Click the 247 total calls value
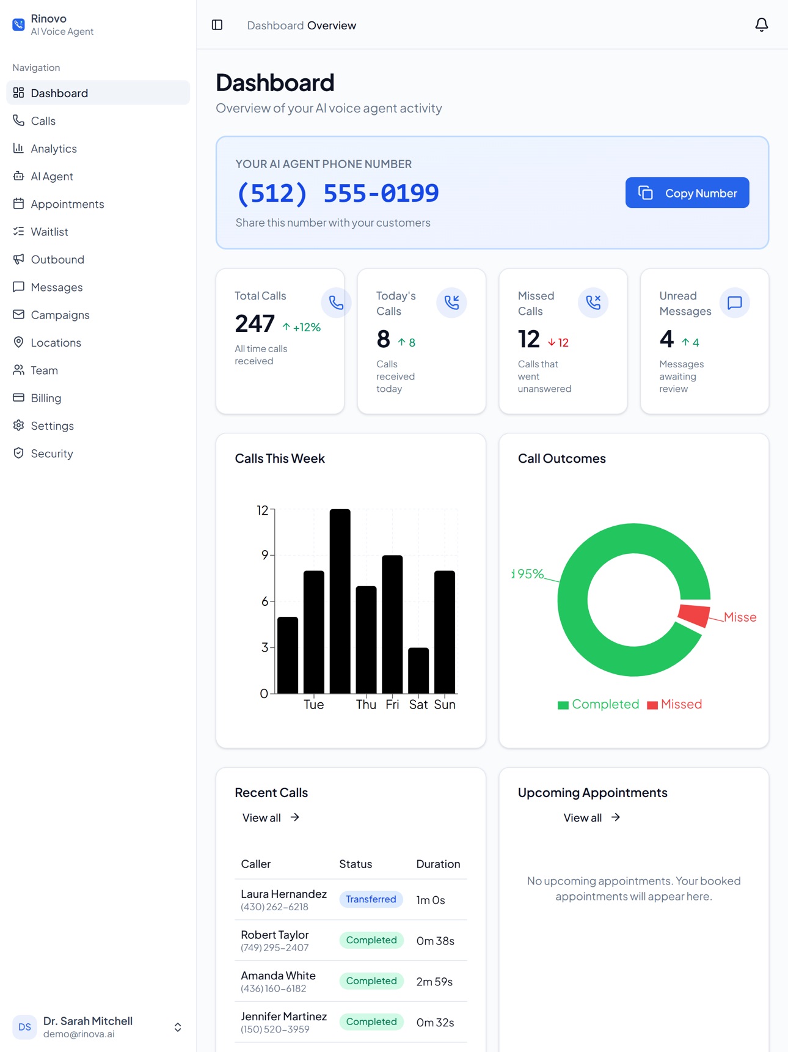788x1052 pixels. 255,323
